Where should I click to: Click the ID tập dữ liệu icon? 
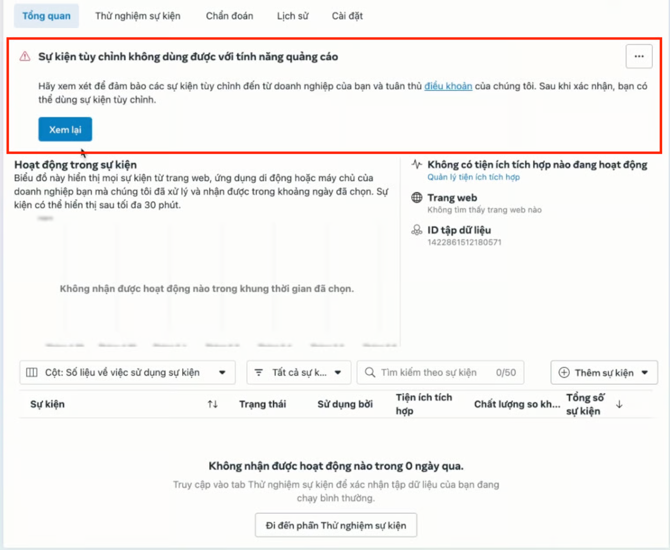(x=417, y=230)
